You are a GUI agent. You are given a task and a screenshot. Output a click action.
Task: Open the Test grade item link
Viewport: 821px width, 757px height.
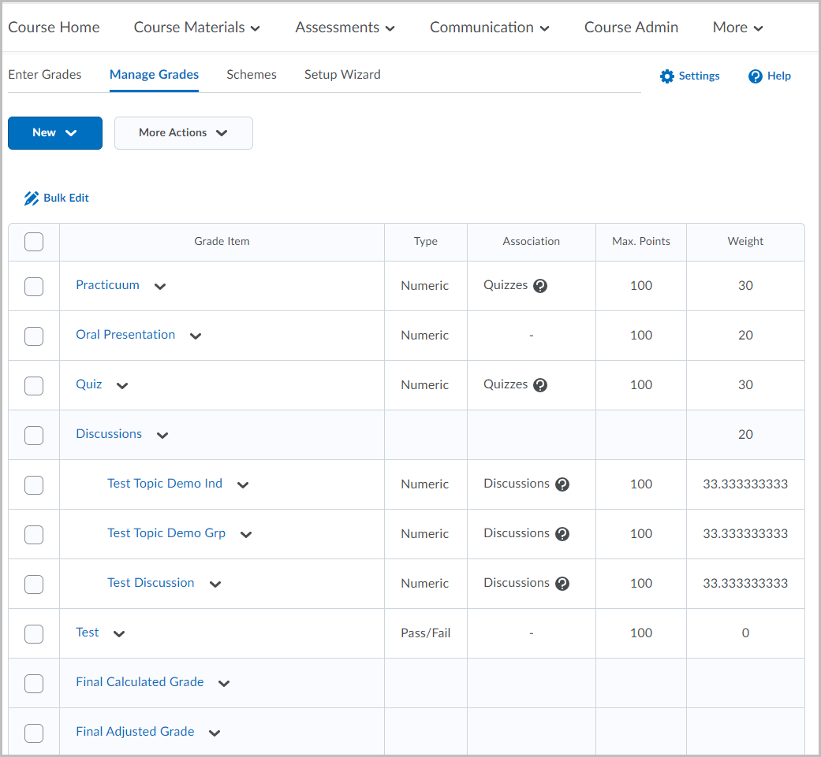(x=88, y=633)
